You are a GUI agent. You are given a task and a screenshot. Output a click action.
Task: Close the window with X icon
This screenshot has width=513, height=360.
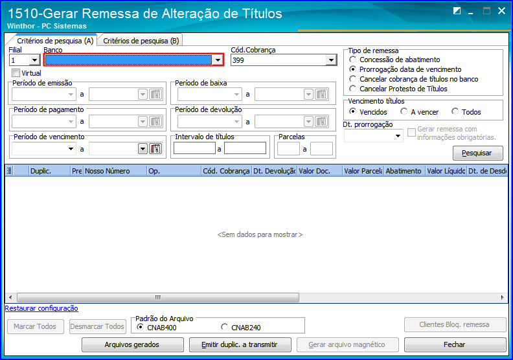point(501,11)
